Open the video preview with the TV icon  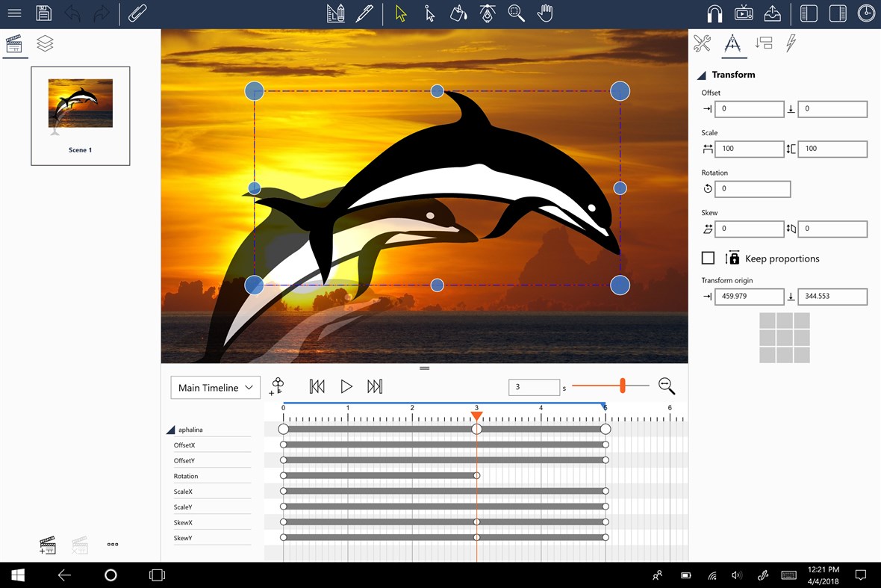pyautogui.click(x=743, y=13)
